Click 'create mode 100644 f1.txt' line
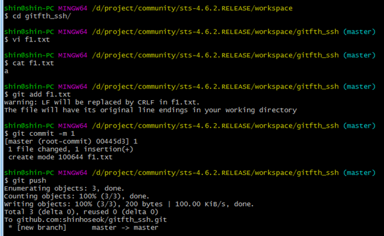Image resolution: width=384 pixels, height=236 pixels. [60, 157]
